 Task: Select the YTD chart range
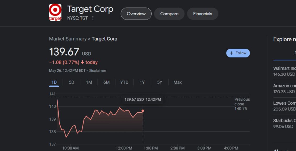click(x=124, y=82)
